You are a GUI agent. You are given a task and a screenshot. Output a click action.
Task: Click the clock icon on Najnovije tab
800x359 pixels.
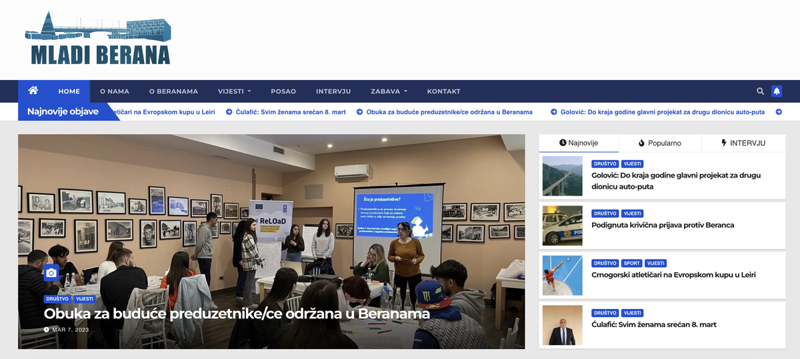(563, 143)
